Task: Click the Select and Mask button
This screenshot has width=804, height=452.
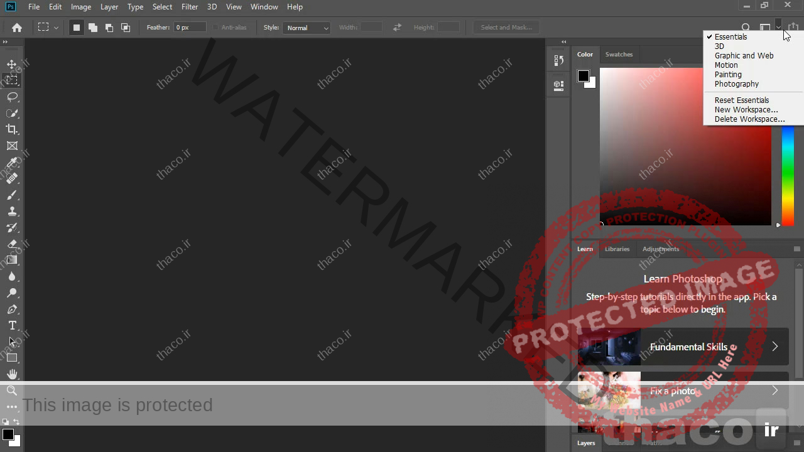Action: click(506, 28)
